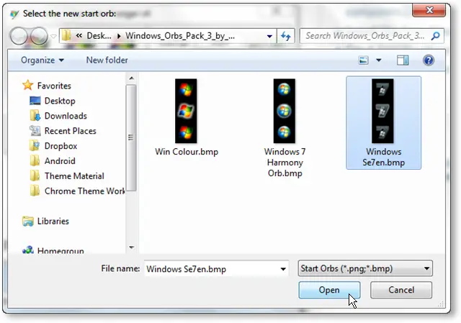Viewport: 461px width, 323px height.
Task: Open Homegroup in the navigation pane
Action: [x=61, y=250]
